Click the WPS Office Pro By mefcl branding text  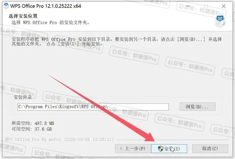[59, 139]
